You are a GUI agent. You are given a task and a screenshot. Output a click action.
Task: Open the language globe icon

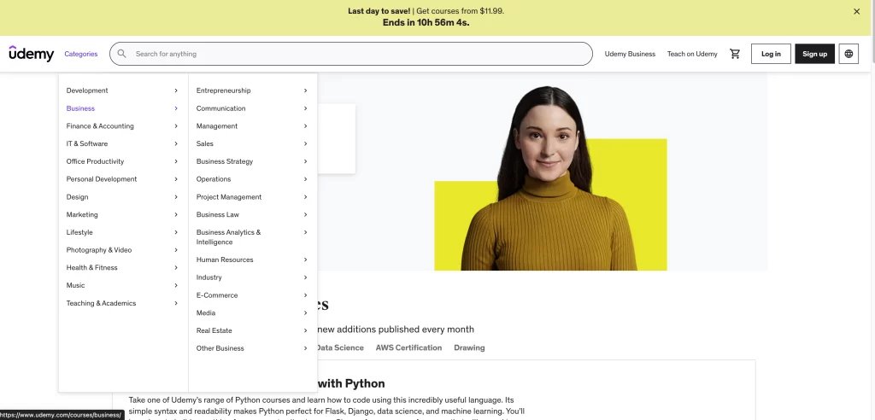tap(849, 54)
